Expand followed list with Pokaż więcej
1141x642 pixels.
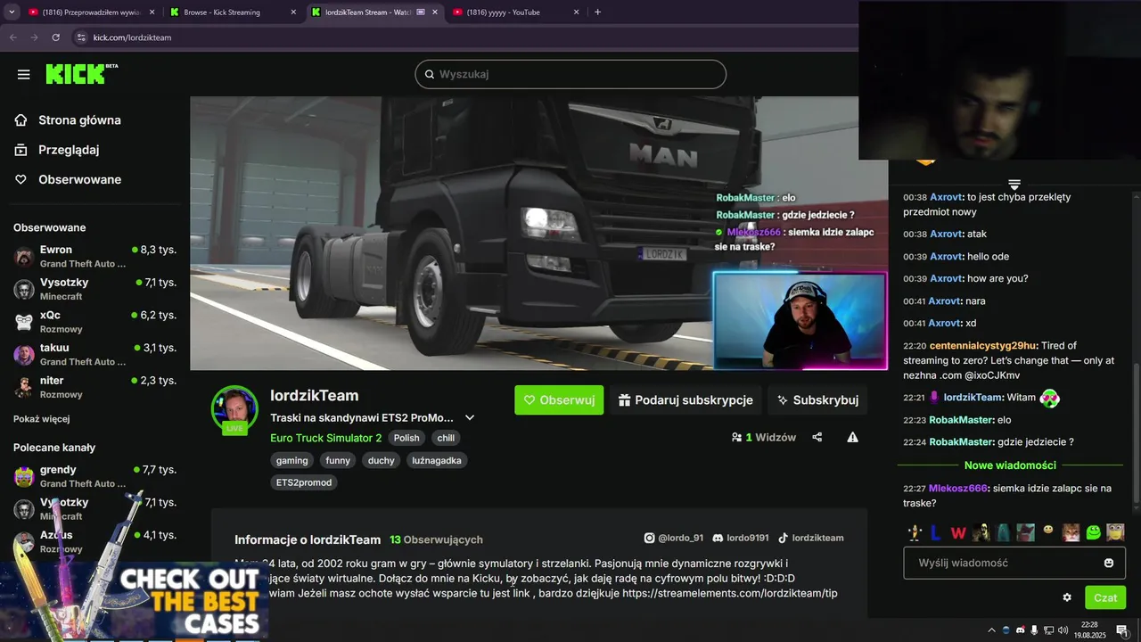[x=41, y=419]
